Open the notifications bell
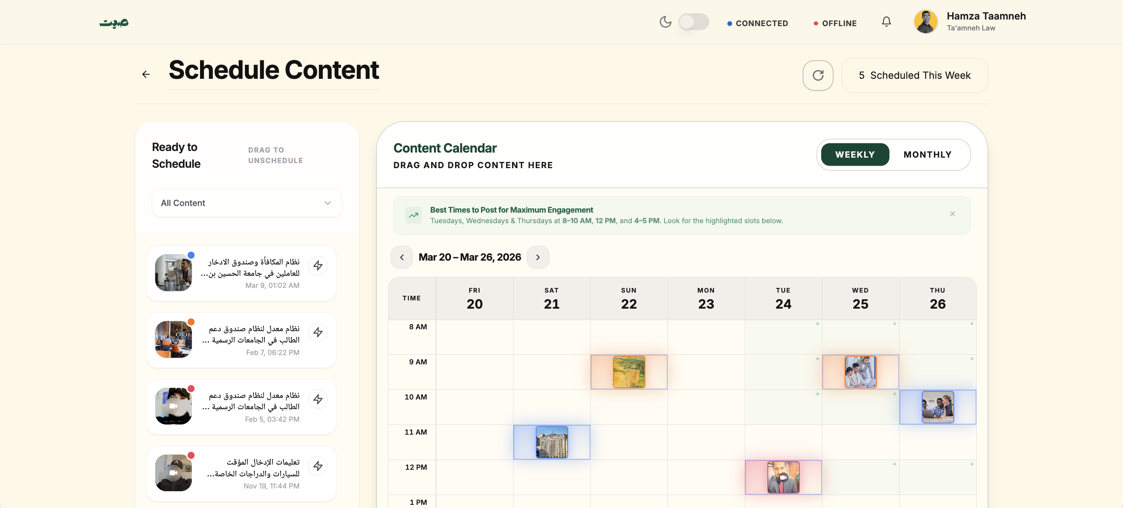The image size is (1123, 508). click(886, 22)
